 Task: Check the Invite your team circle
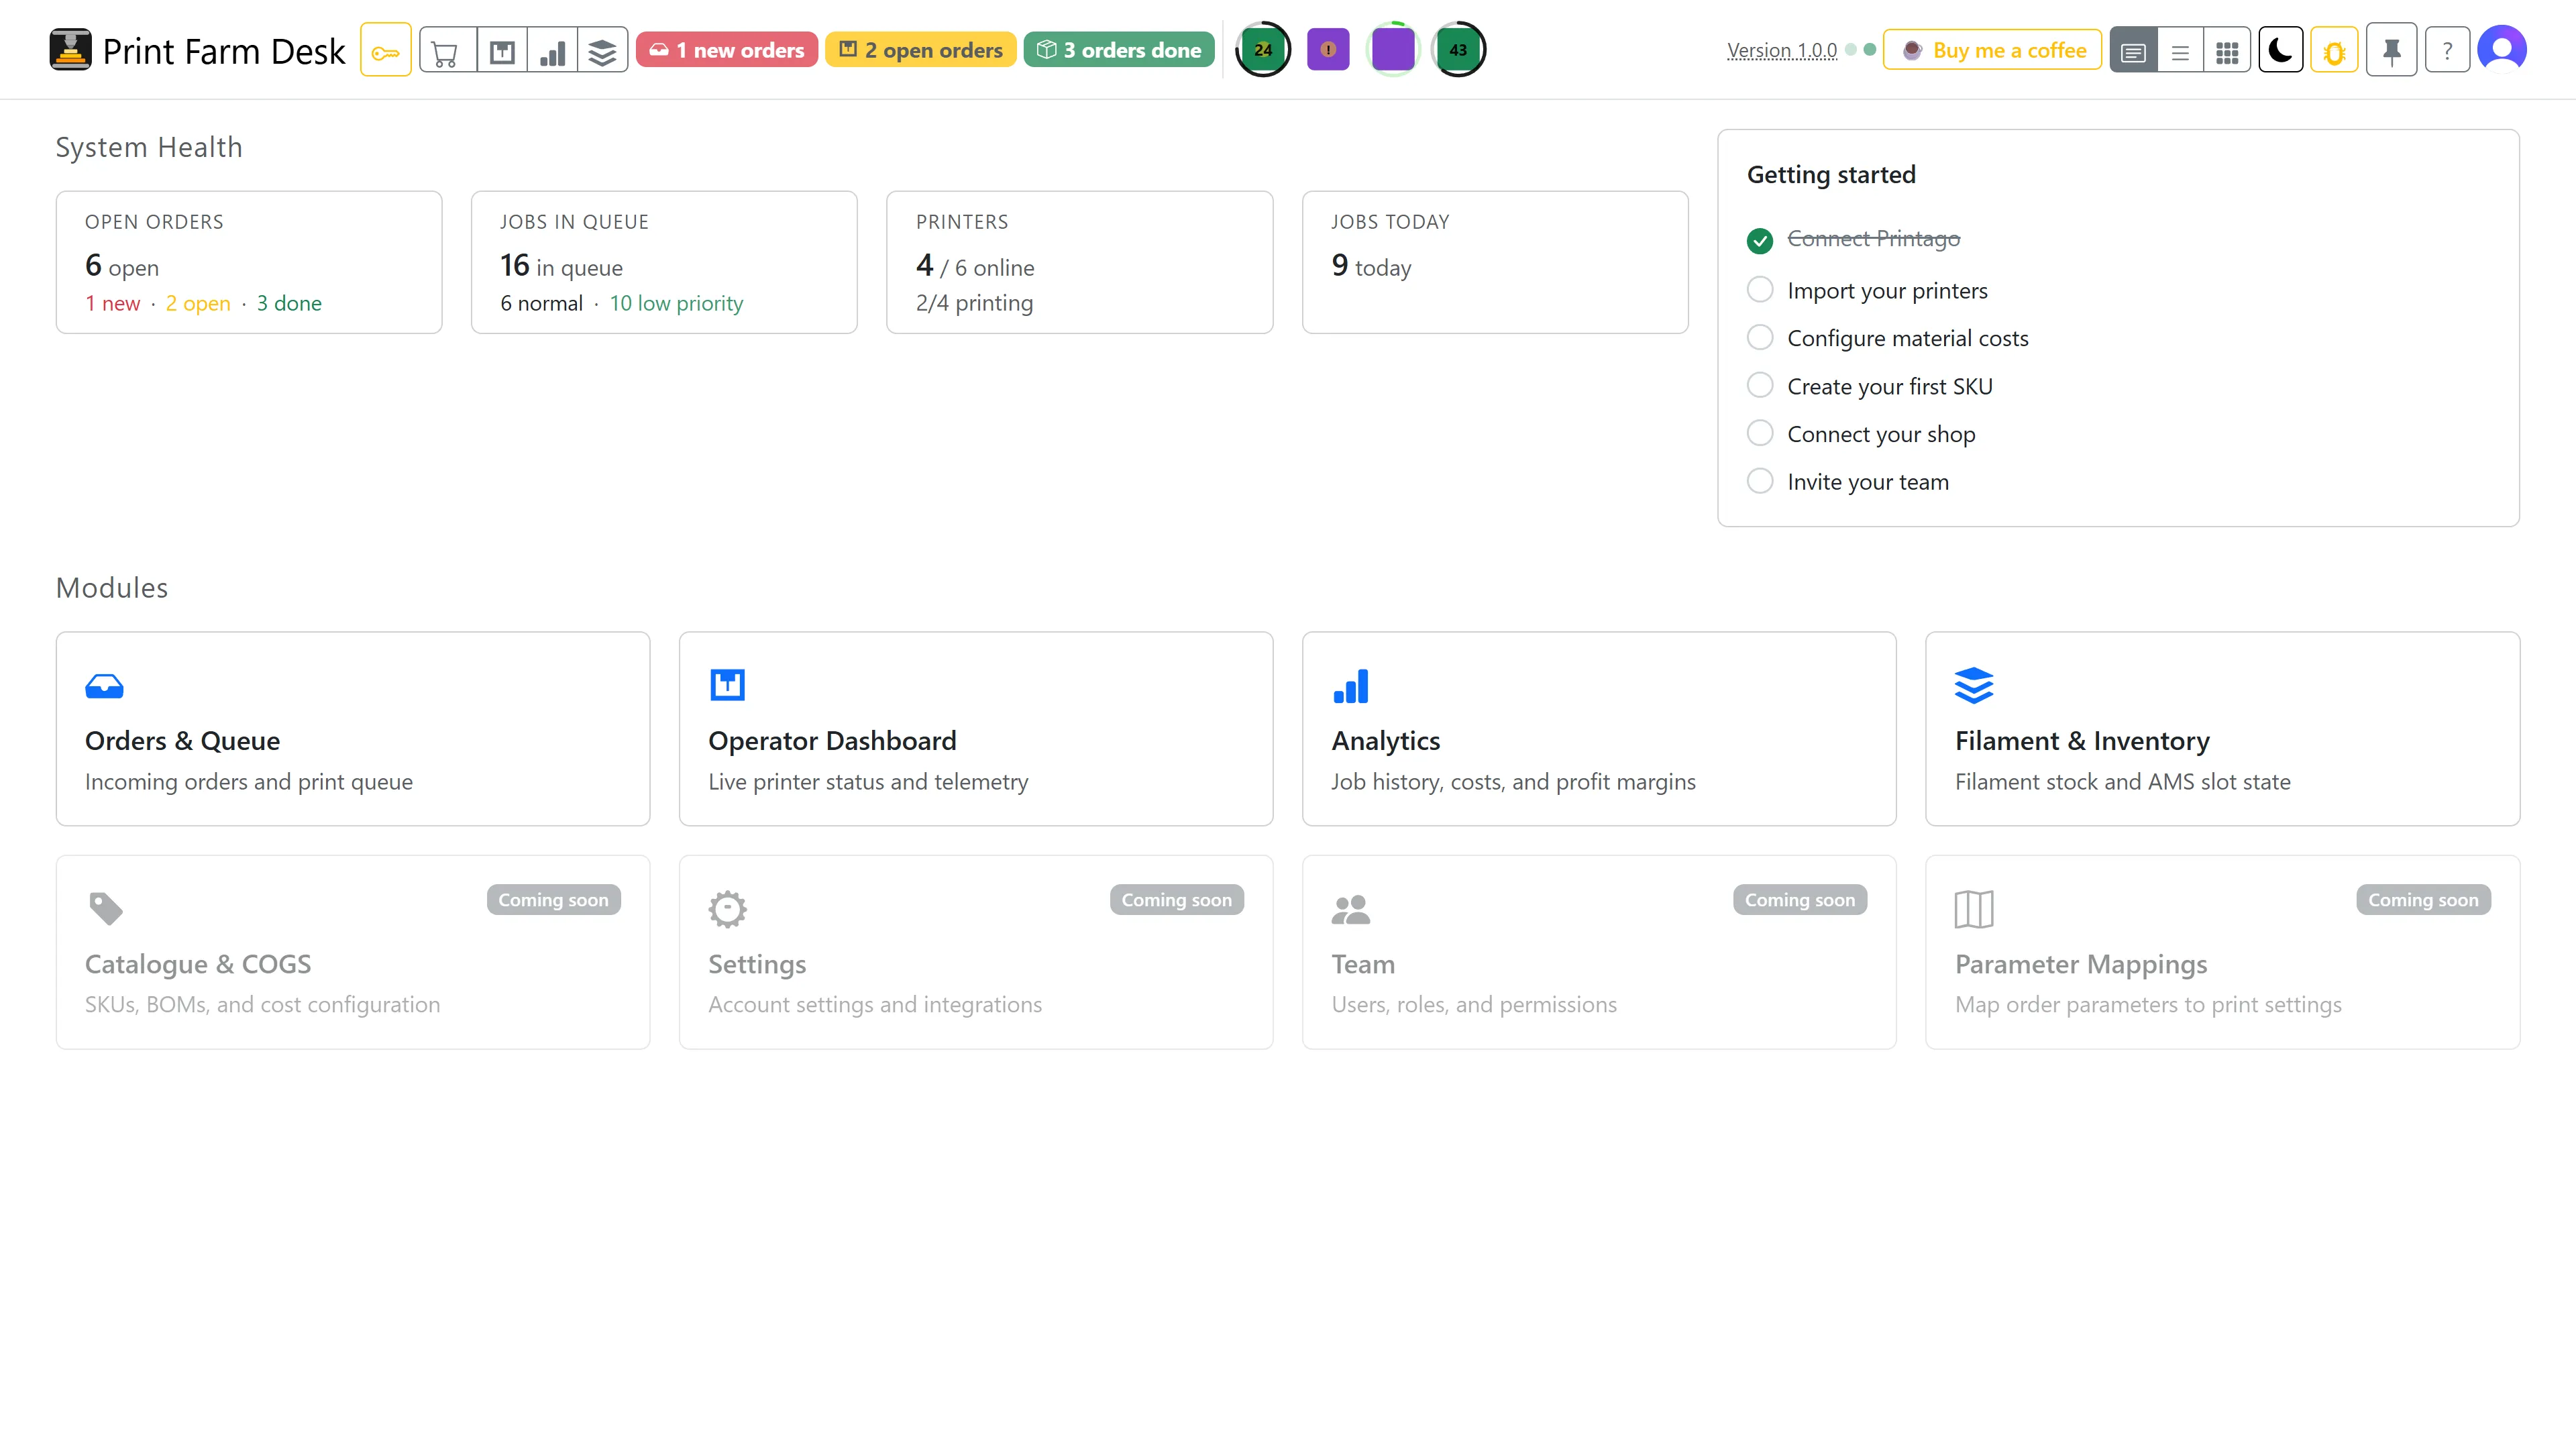(1760, 481)
